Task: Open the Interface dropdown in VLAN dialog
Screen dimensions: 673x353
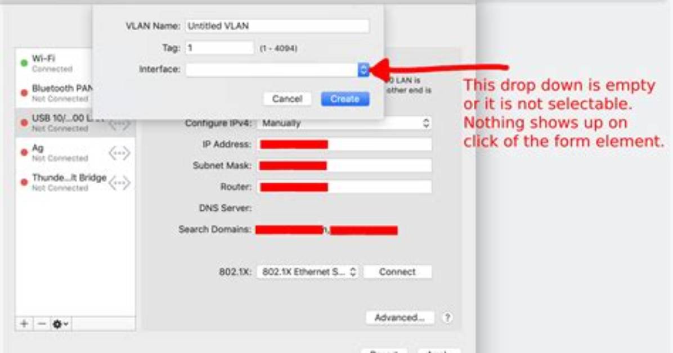Action: 277,70
